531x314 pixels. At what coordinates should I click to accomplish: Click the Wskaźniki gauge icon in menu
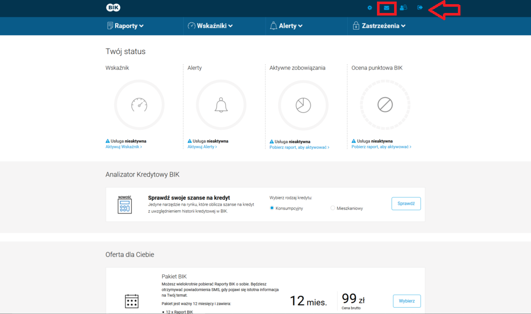click(191, 26)
